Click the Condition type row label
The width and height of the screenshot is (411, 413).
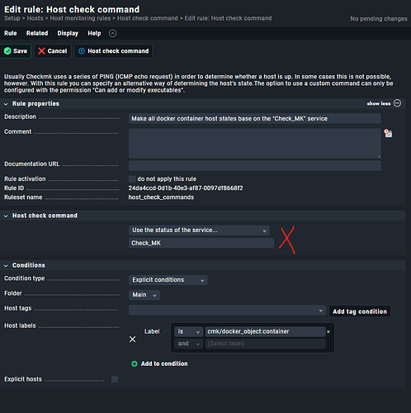tap(24, 278)
